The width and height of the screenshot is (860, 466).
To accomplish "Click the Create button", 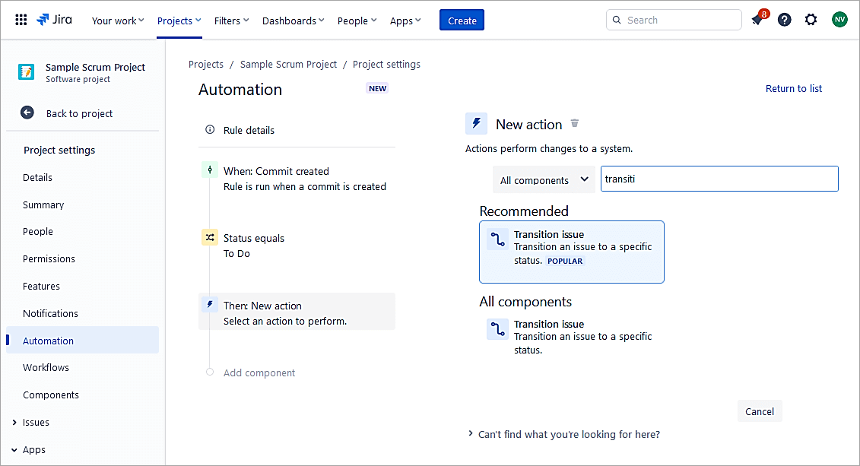I will coord(462,21).
